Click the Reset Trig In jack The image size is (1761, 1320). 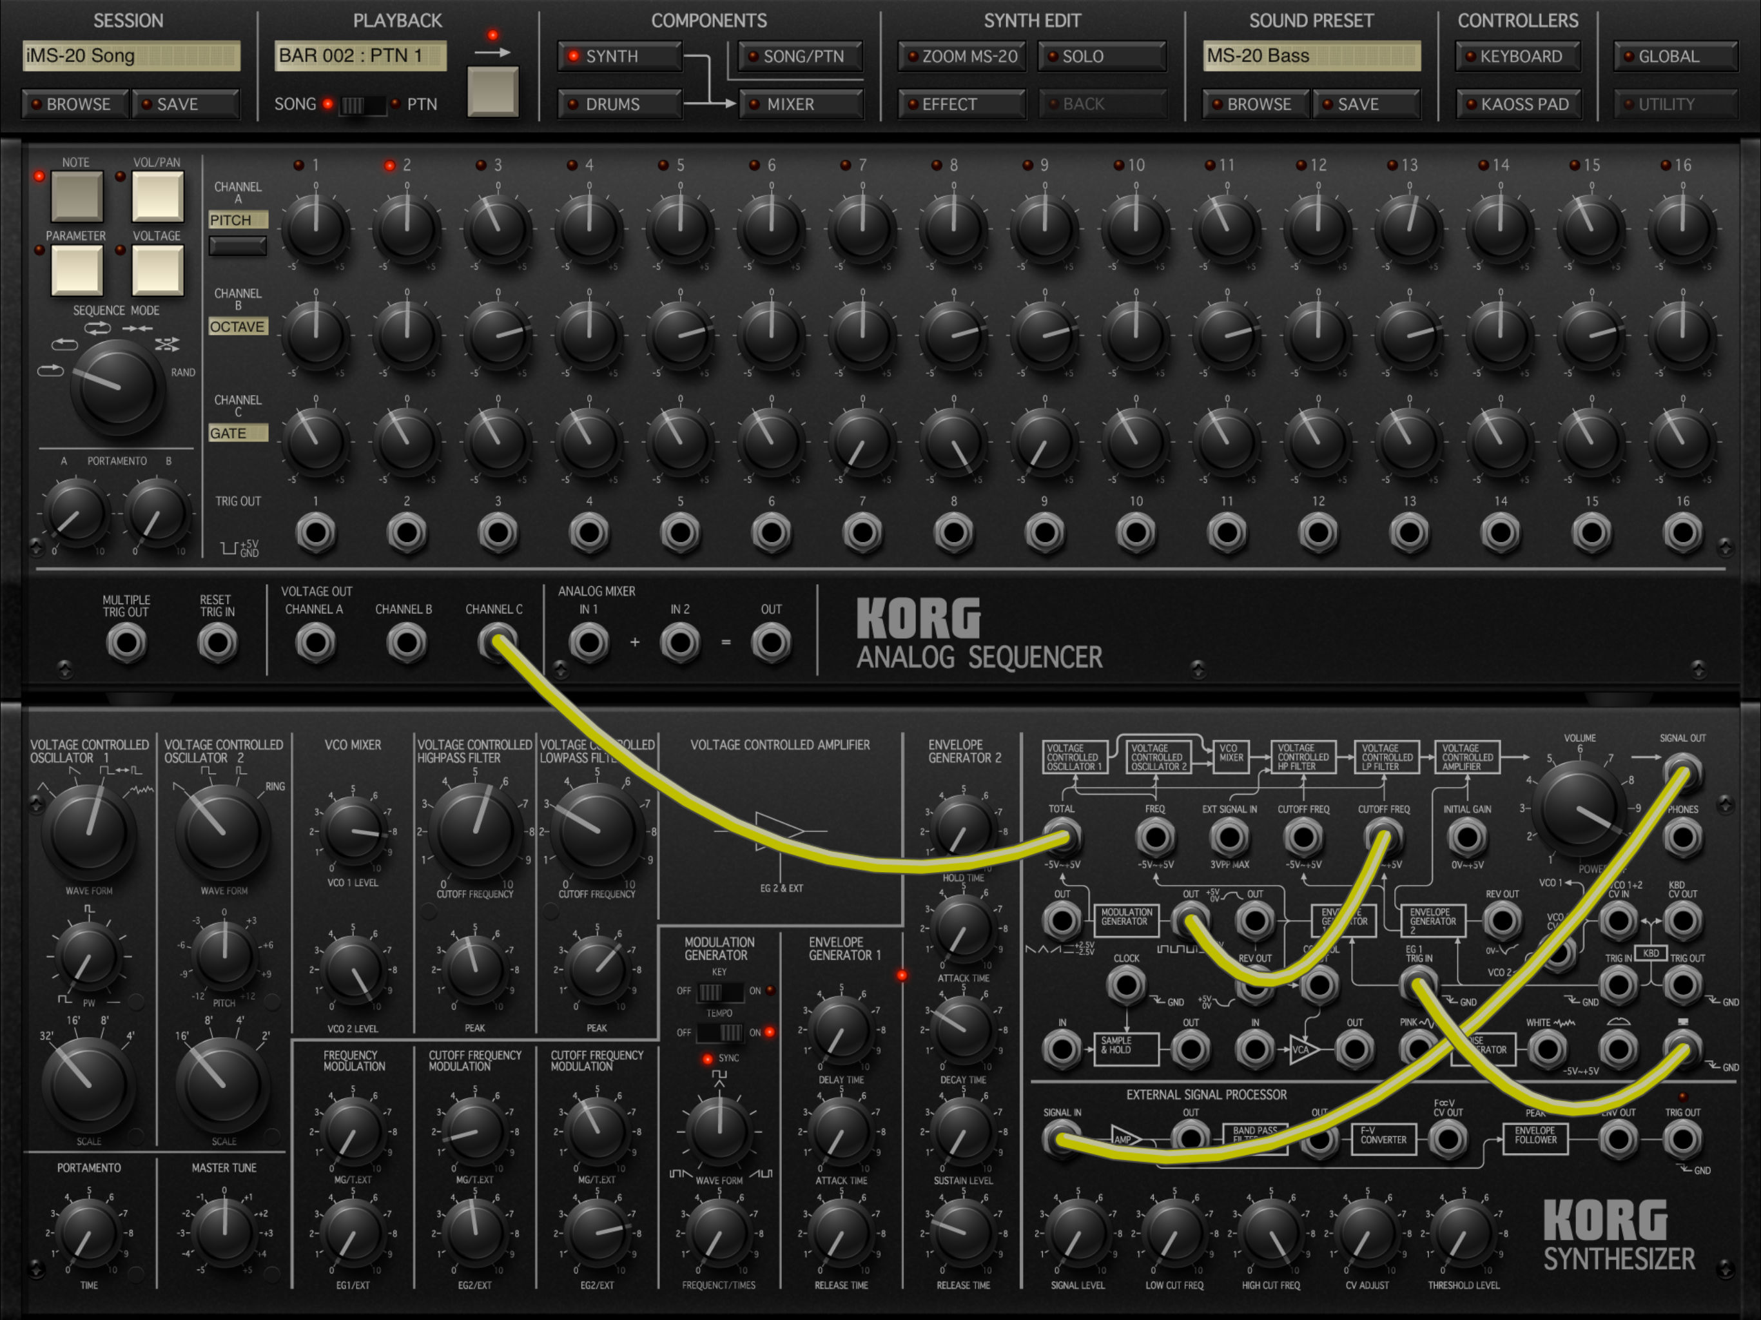[x=217, y=643]
